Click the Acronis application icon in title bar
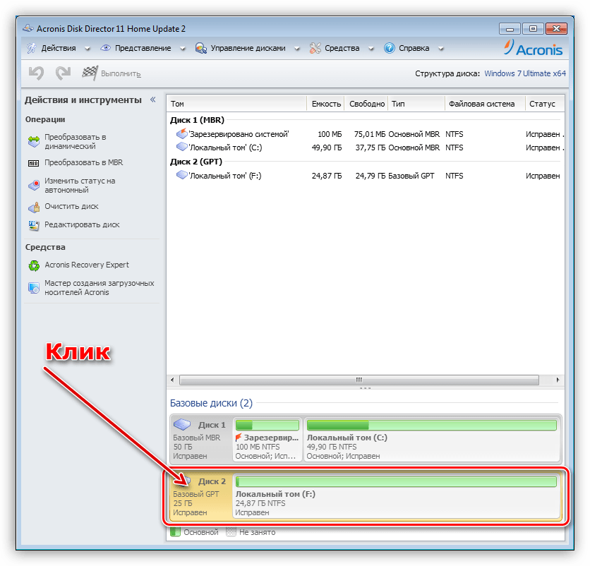The height and width of the screenshot is (566, 590). pos(28,28)
